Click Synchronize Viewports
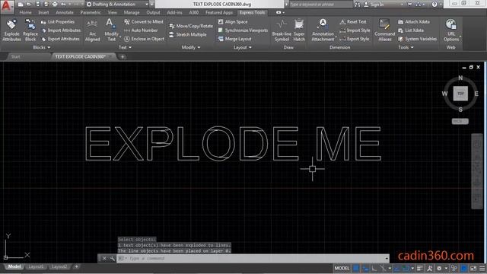487x274 pixels. click(243, 30)
